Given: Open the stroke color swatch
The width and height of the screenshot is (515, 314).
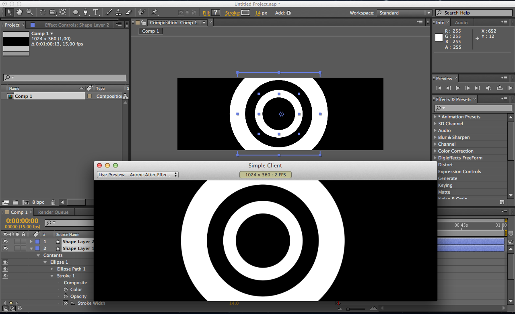Looking at the screenshot, I should (245, 13).
